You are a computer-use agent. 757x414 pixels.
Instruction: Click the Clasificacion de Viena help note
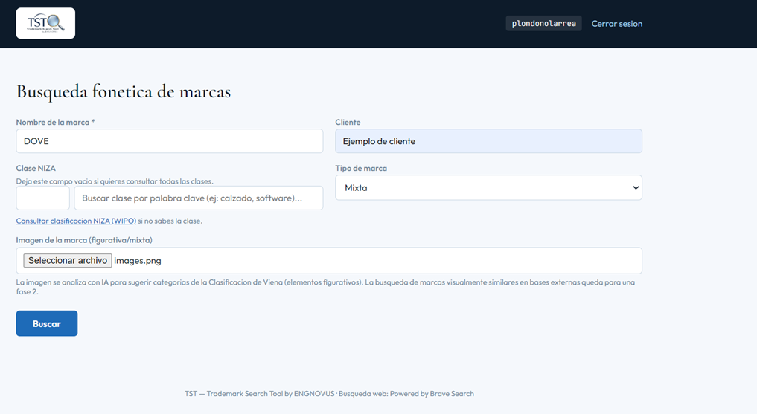[x=325, y=287]
